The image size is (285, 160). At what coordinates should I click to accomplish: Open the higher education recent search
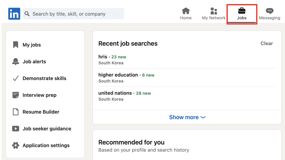coord(187,78)
